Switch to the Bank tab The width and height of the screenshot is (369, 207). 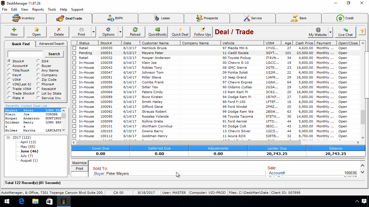click(x=299, y=18)
